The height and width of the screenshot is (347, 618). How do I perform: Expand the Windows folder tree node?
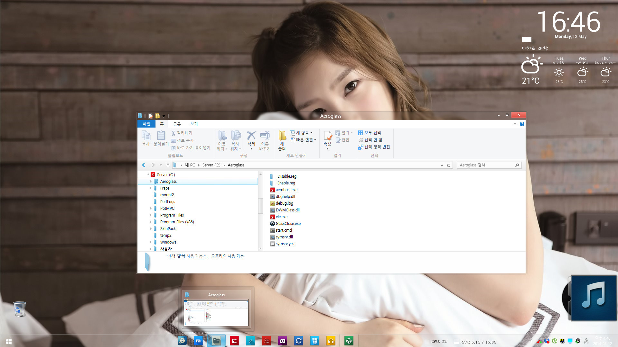[x=151, y=242]
